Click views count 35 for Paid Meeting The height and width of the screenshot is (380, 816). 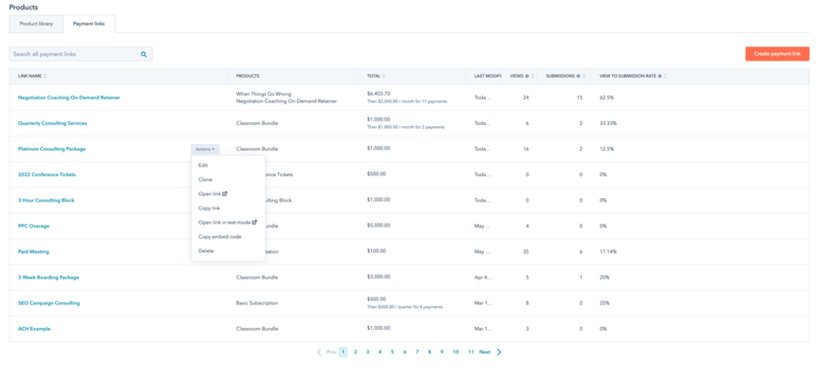point(526,252)
